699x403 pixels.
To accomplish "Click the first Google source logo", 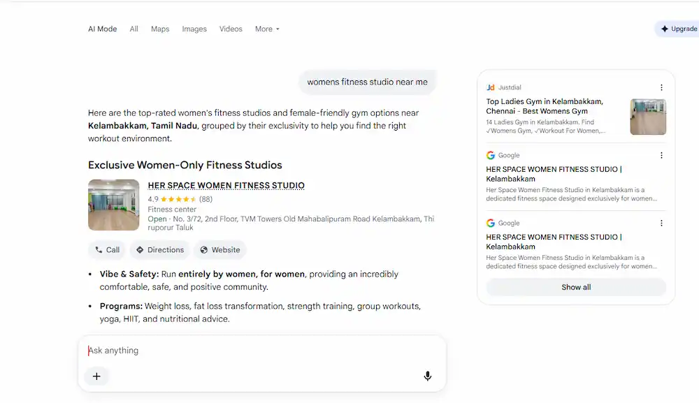I will pos(491,155).
